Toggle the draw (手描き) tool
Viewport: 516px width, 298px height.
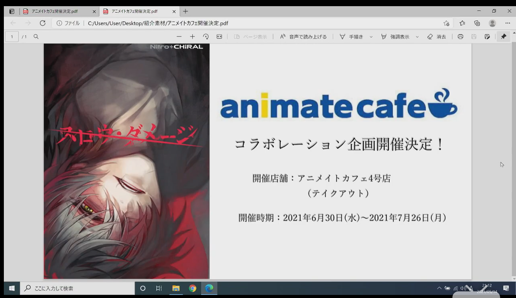(351, 37)
